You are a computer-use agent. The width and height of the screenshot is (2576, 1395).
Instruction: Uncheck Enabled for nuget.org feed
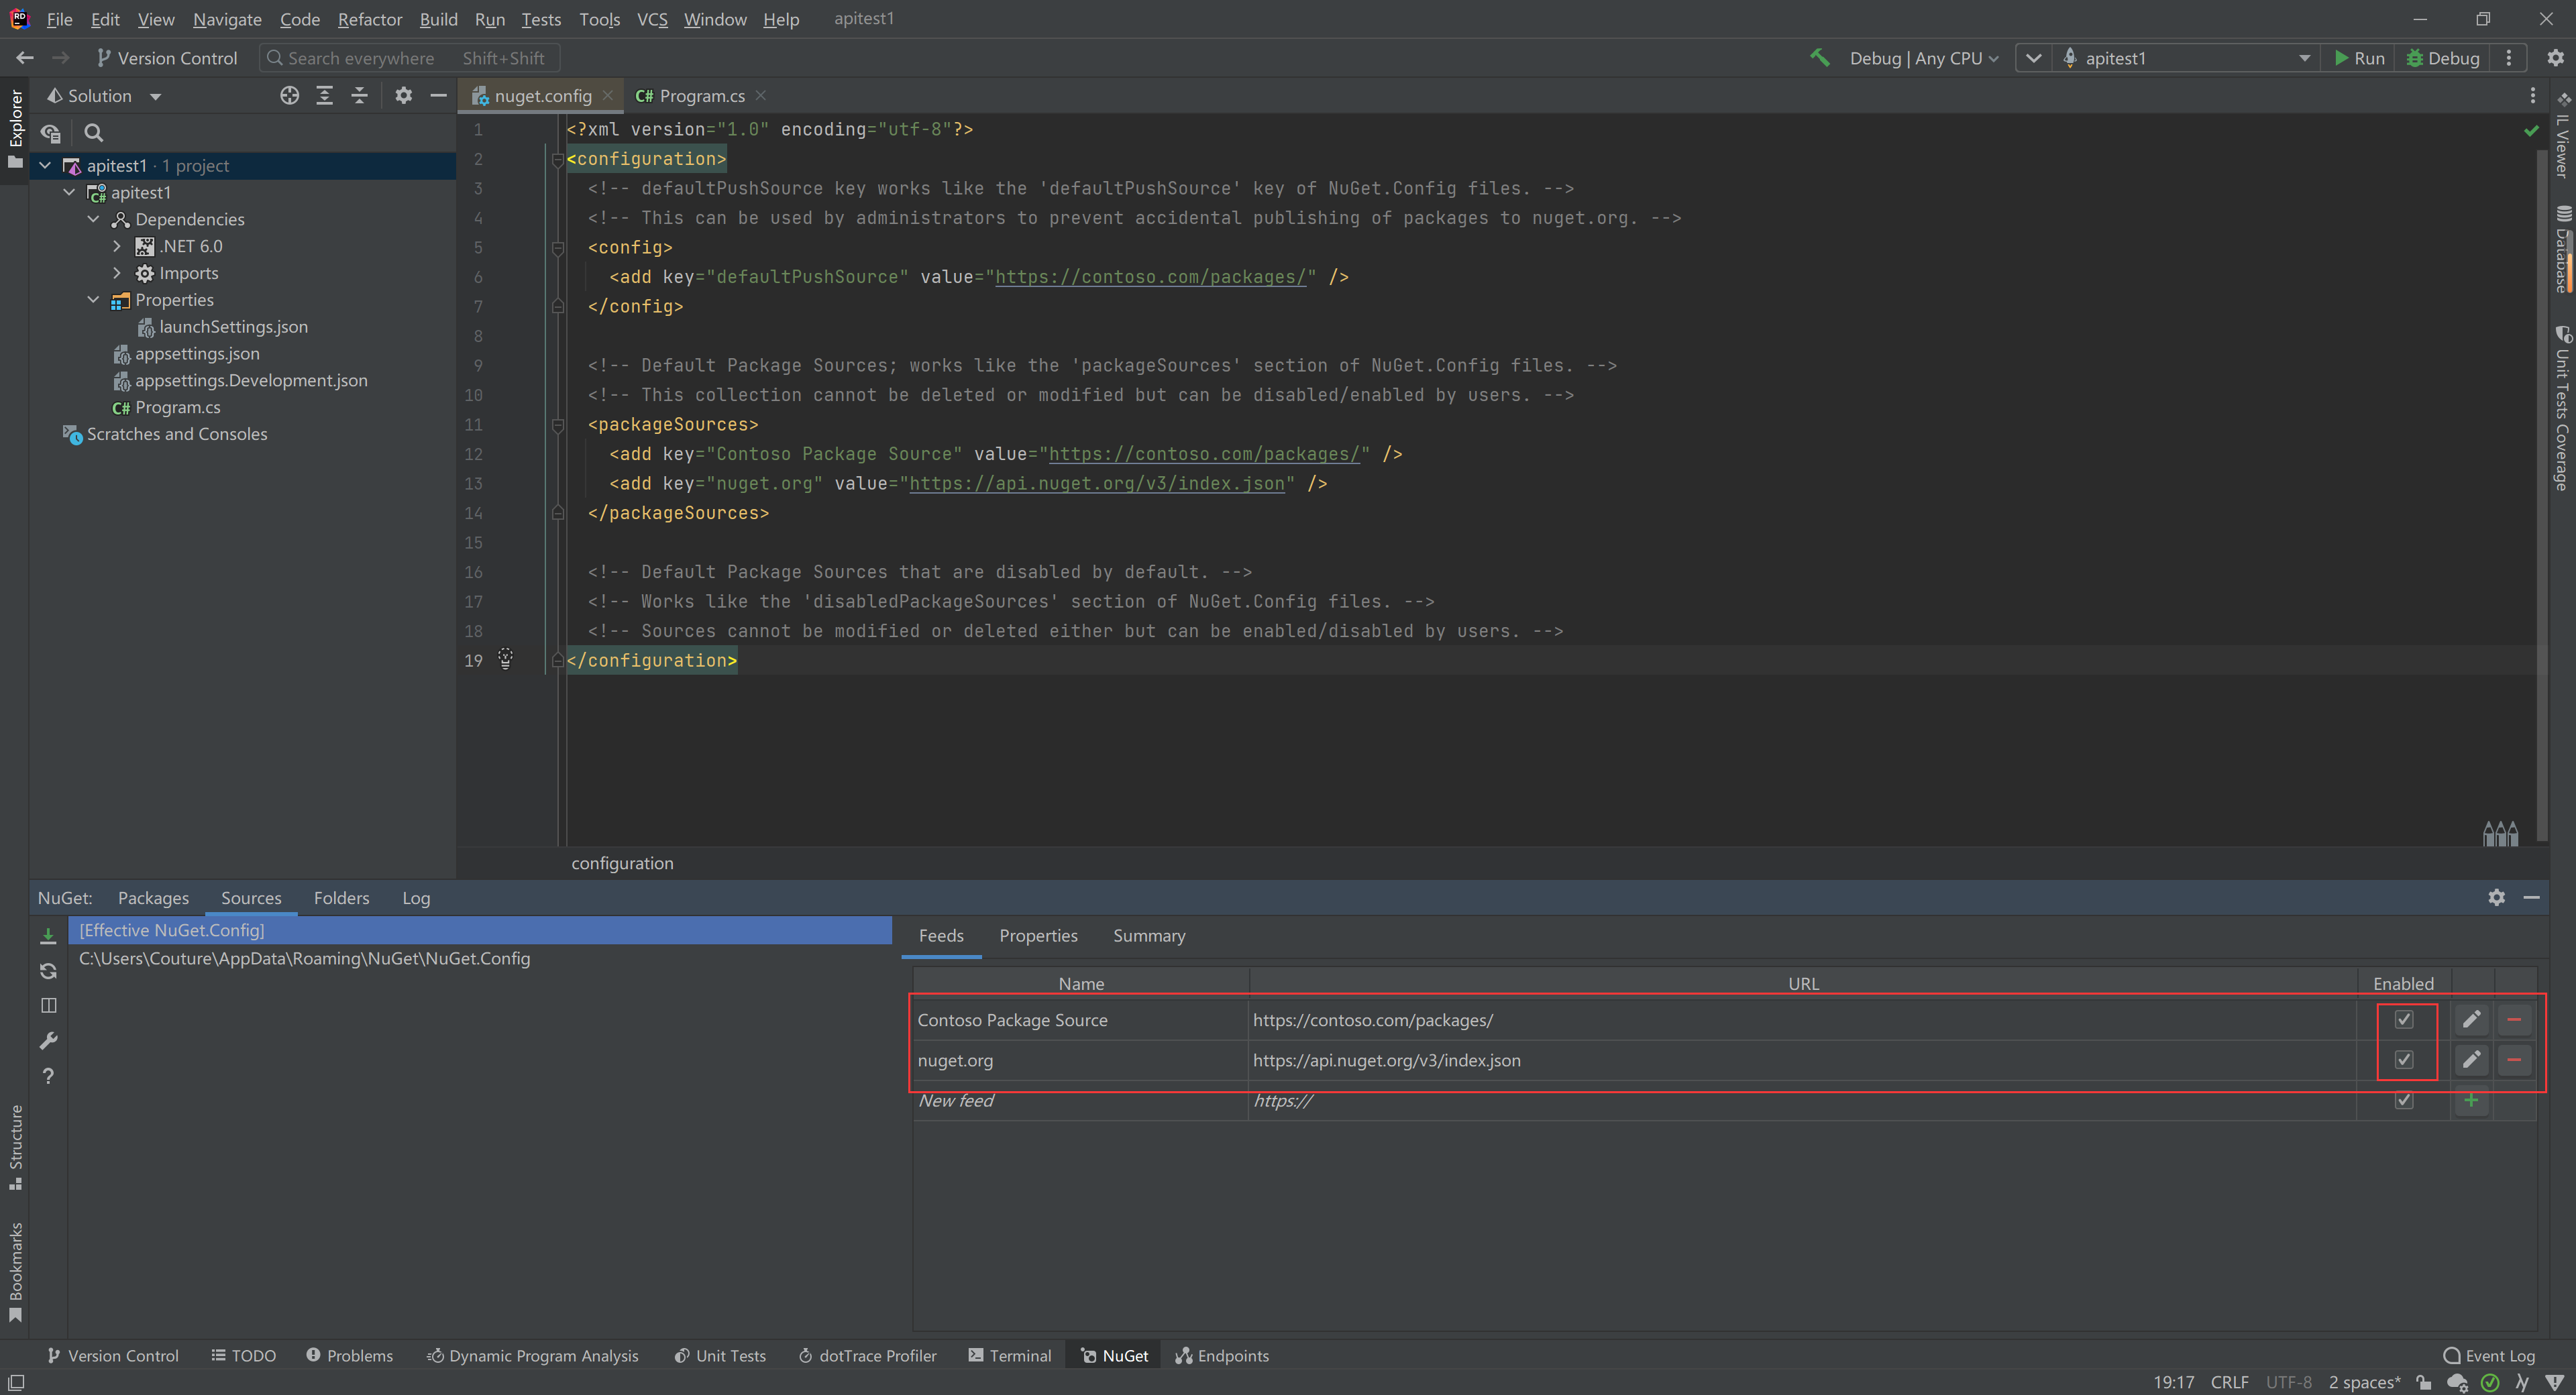pos(2404,1060)
